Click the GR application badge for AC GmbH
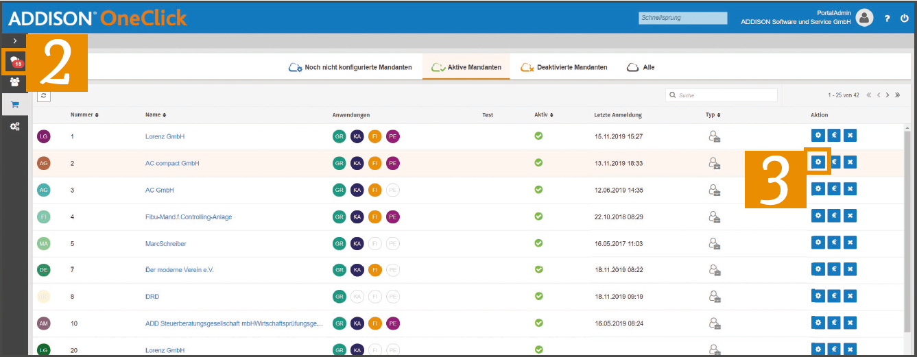The height and width of the screenshot is (357, 917). click(340, 190)
